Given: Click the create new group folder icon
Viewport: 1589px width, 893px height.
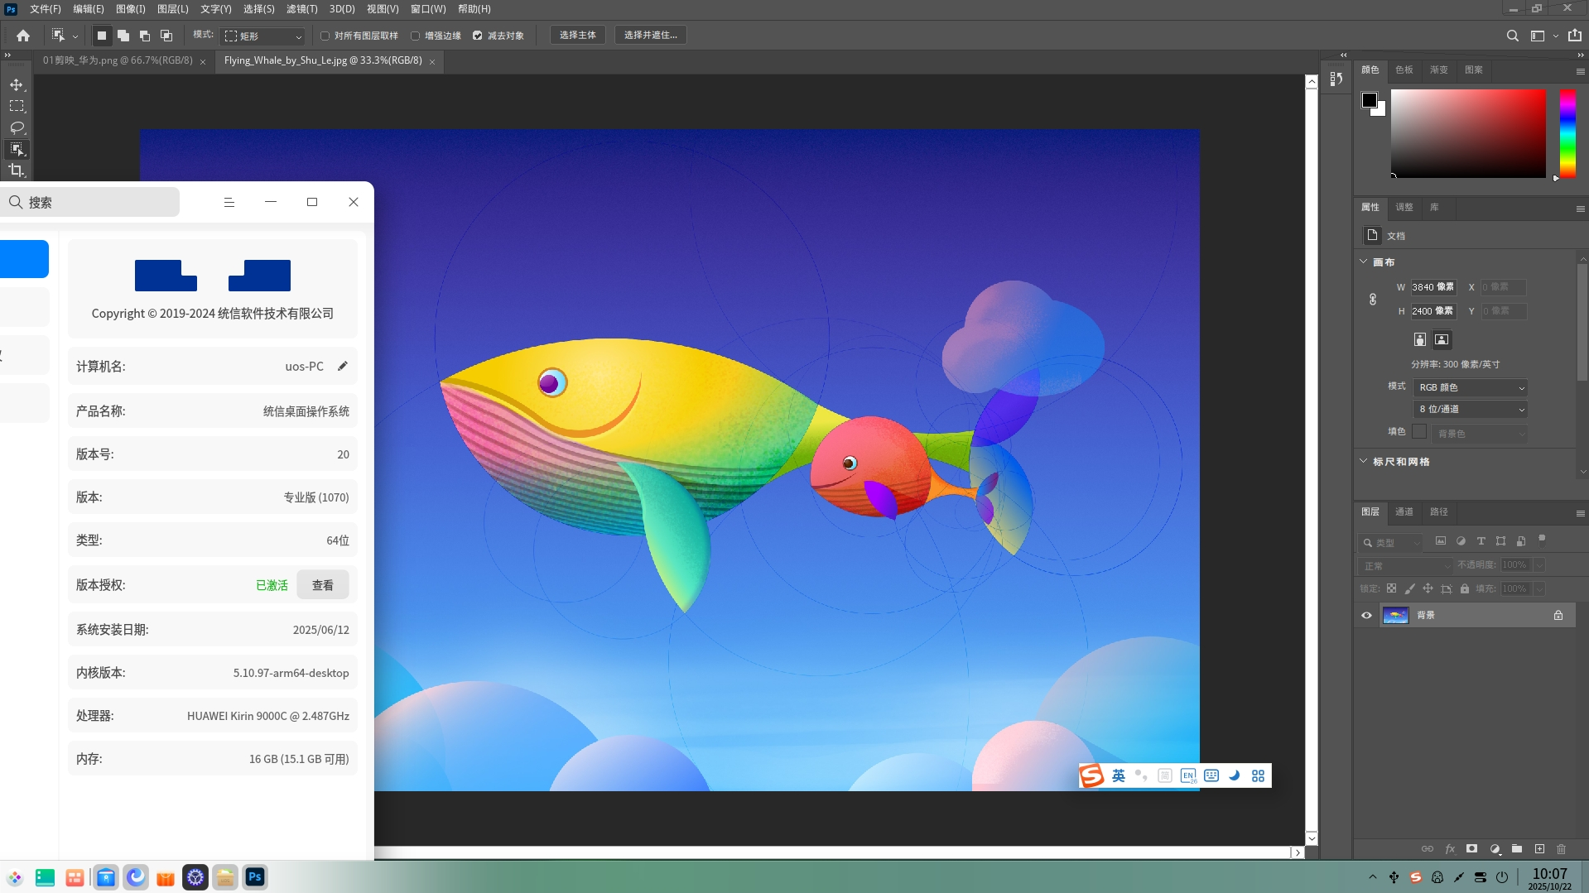Looking at the screenshot, I should pos(1517,849).
